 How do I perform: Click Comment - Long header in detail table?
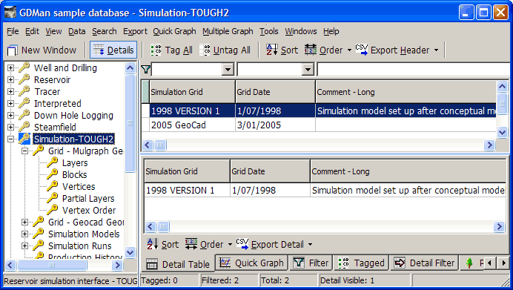[x=408, y=171]
